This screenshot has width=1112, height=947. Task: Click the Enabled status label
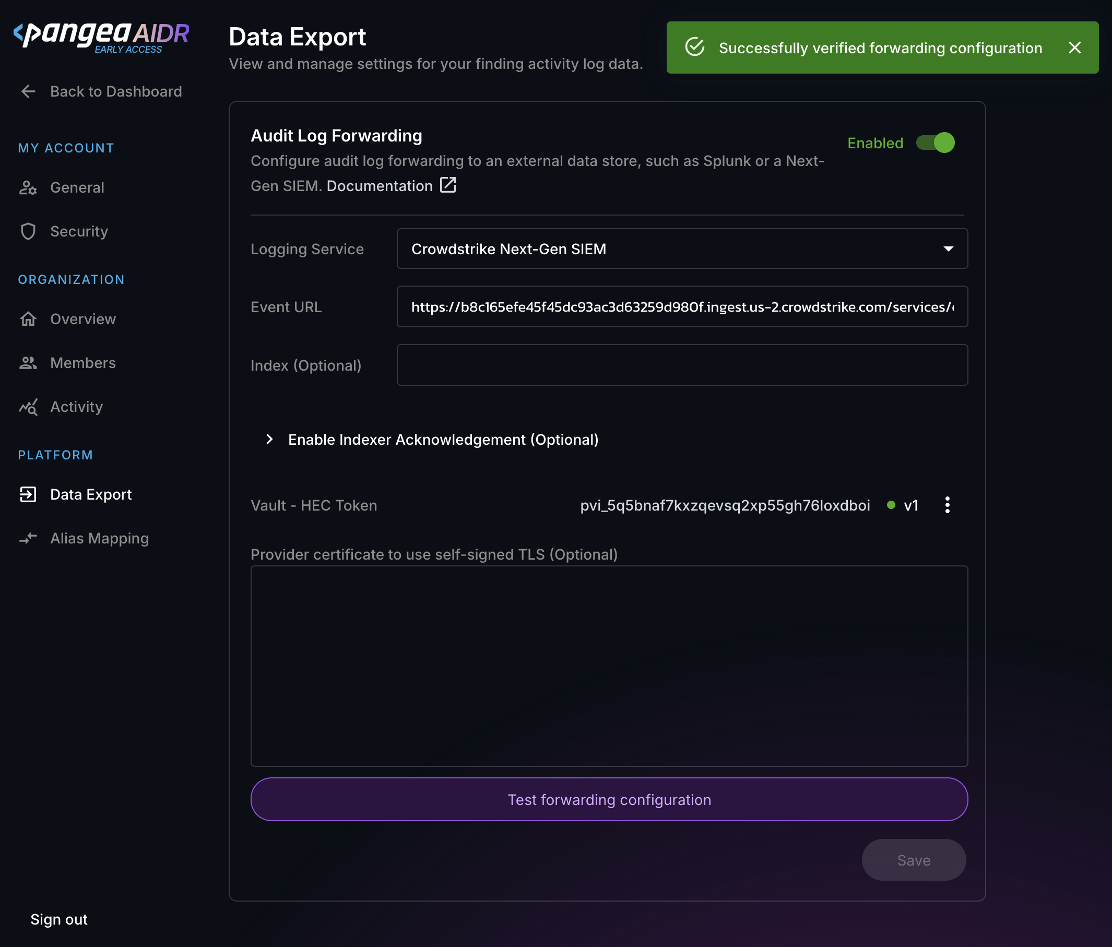pyautogui.click(x=875, y=143)
